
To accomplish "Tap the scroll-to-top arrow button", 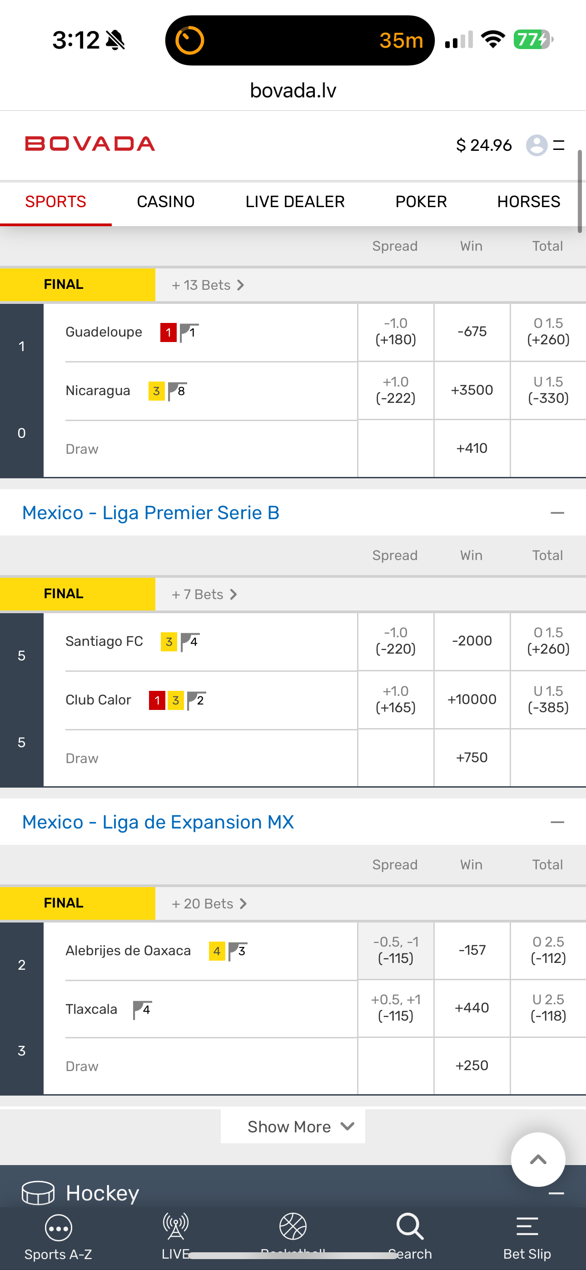I will pos(538,1160).
